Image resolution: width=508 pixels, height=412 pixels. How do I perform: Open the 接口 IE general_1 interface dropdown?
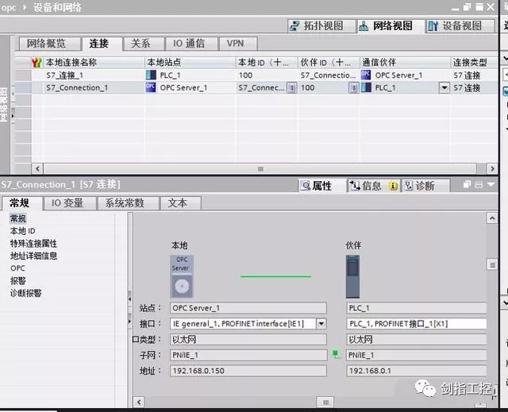click(x=321, y=324)
